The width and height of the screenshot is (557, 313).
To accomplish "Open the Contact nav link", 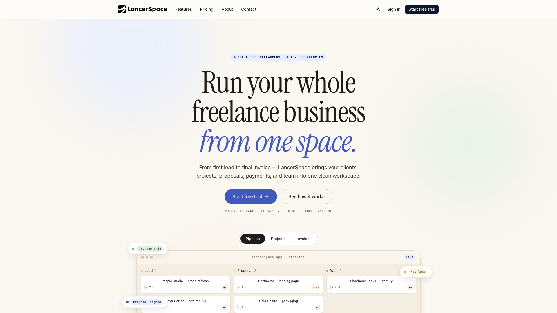I will coord(249,9).
